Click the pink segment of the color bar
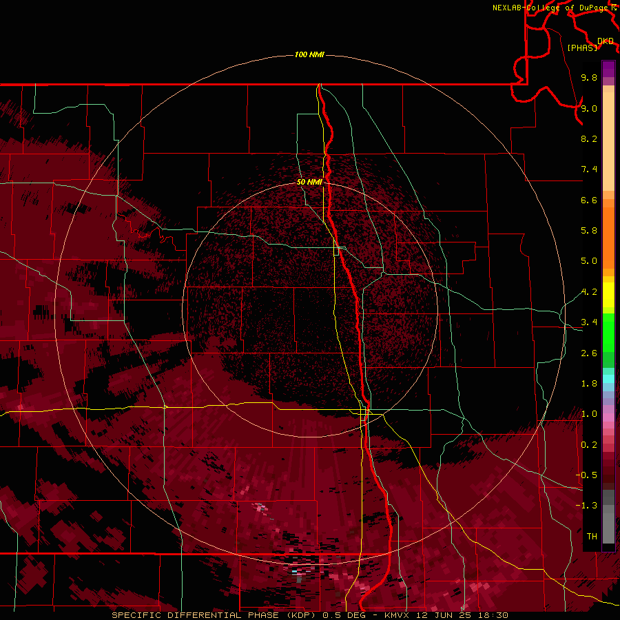Image resolution: width=620 pixels, height=620 pixels. [x=608, y=417]
